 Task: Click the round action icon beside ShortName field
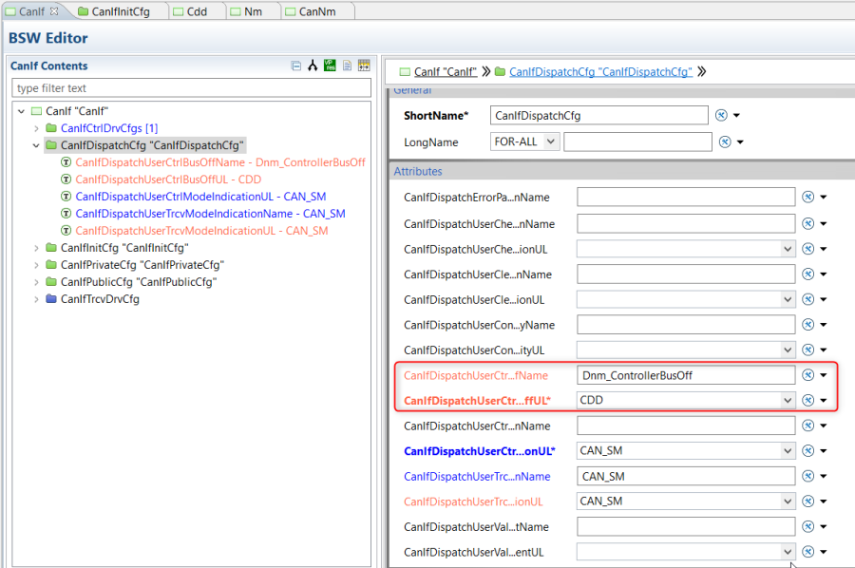click(721, 116)
